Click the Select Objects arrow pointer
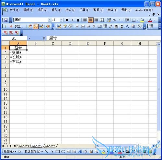The height and width of the screenshot is (160, 162). (x=19, y=152)
